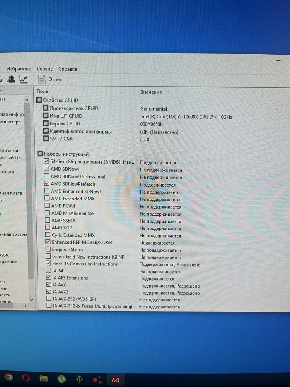290x387 pixels.
Task: Select the Имя ЦП CPUID label
Action: tap(66, 116)
